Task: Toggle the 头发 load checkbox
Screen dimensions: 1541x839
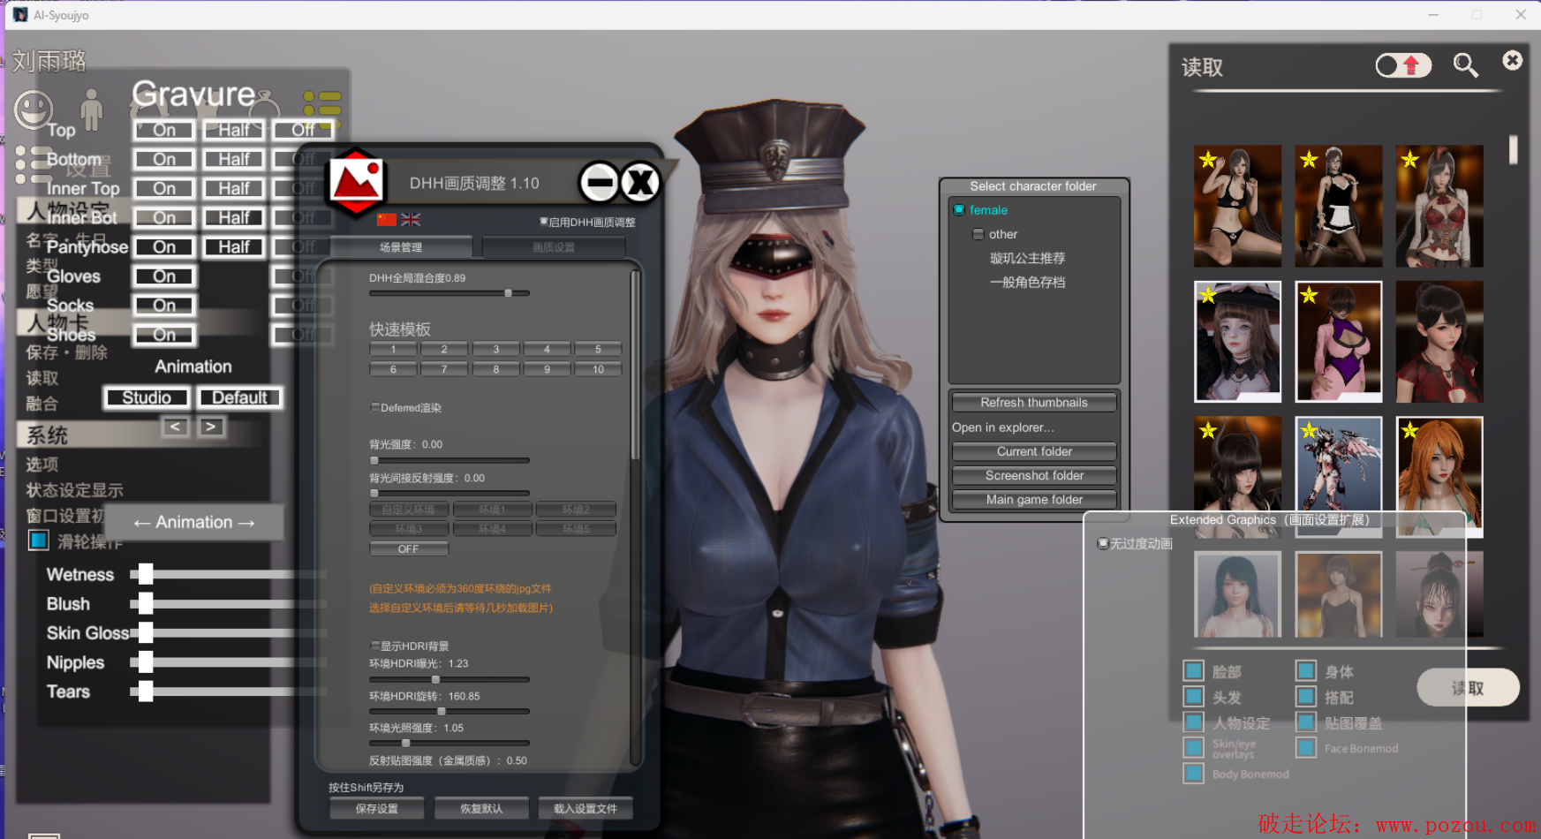Action: click(x=1193, y=697)
